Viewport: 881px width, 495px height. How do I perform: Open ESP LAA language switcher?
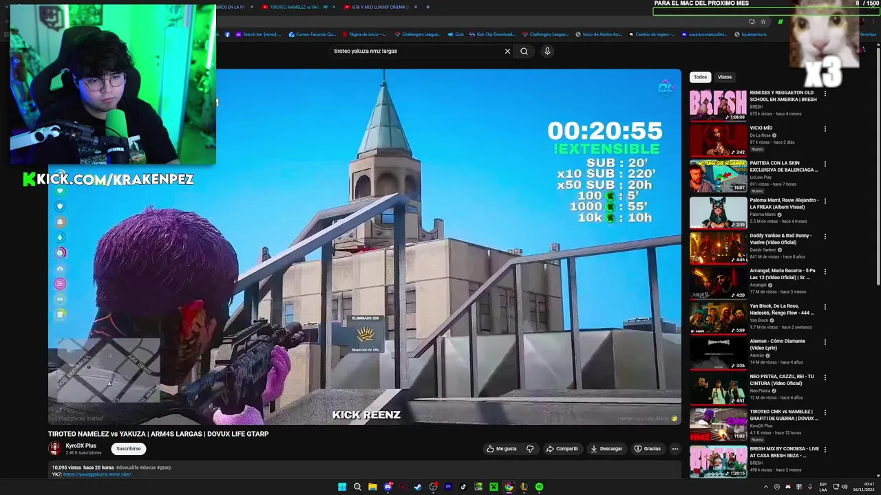click(x=823, y=487)
